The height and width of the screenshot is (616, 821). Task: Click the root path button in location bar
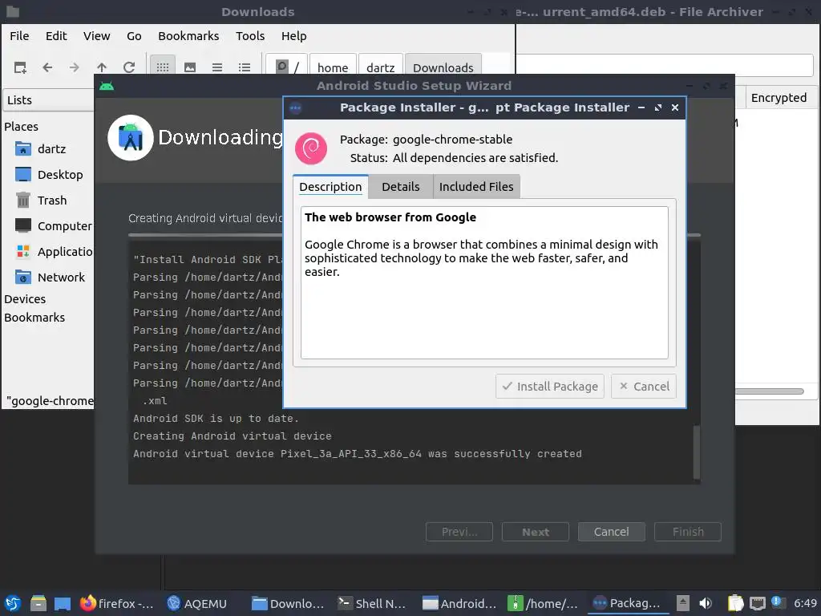coord(287,66)
